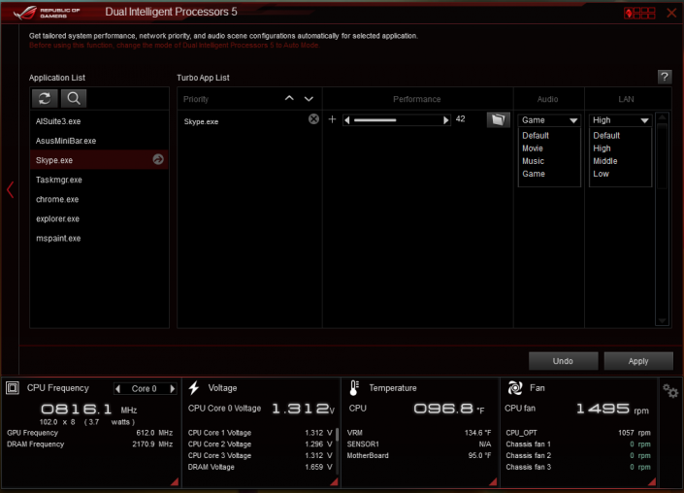Click the CPU Frequency chip icon
The width and height of the screenshot is (684, 493).
pos(13,387)
